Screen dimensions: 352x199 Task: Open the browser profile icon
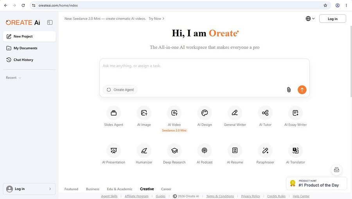point(338,5)
